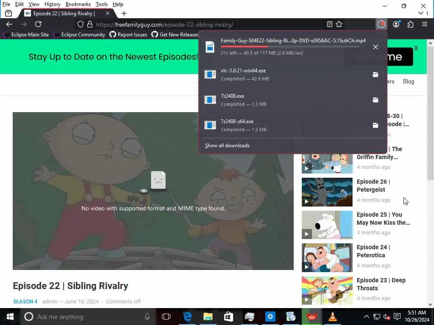Expand the list all tabs chevron
The height and width of the screenshot is (325, 434).
[x=421, y=13]
